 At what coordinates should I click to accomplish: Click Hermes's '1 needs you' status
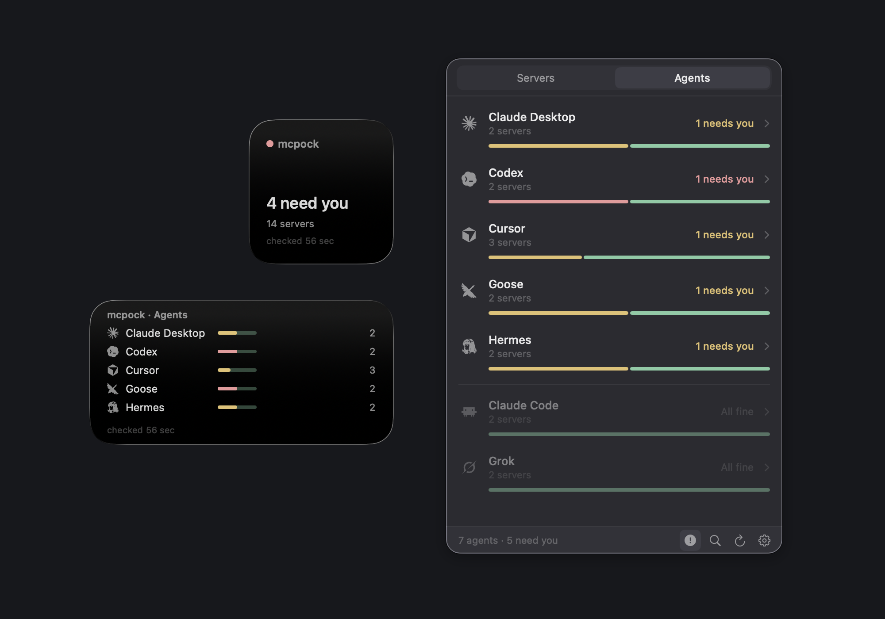pos(724,346)
